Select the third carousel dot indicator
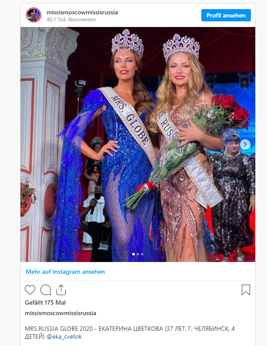Image resolution: width=267 pixels, height=346 pixels. [142, 254]
